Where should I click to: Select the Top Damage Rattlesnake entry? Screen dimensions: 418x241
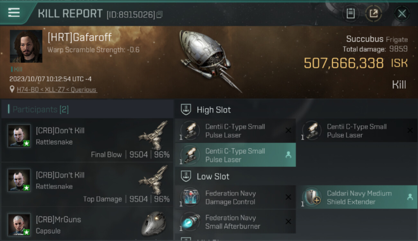coord(87,185)
